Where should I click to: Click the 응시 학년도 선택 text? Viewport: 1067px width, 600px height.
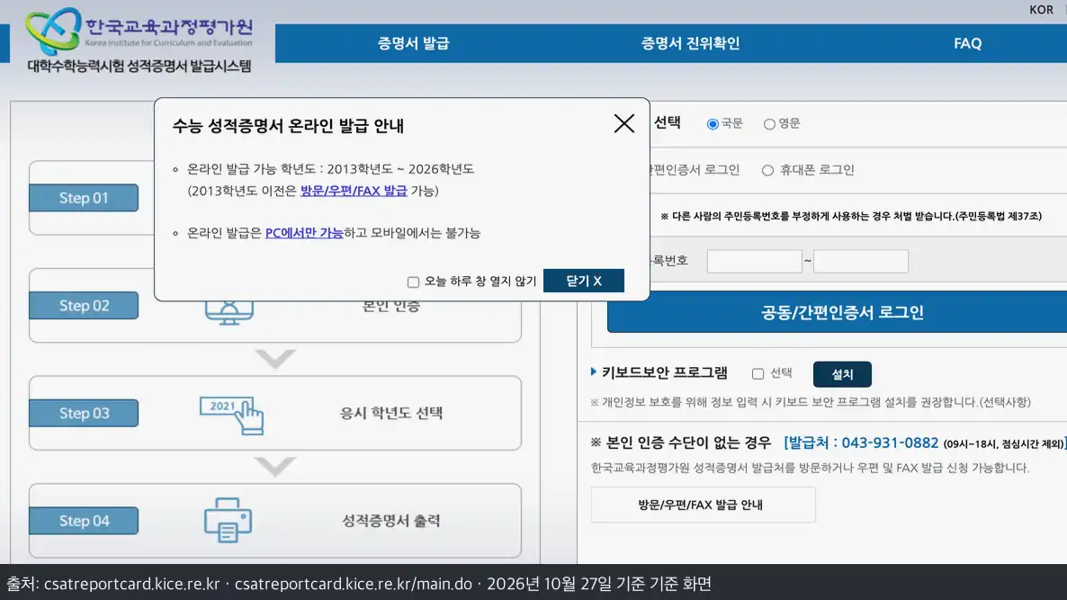[391, 413]
